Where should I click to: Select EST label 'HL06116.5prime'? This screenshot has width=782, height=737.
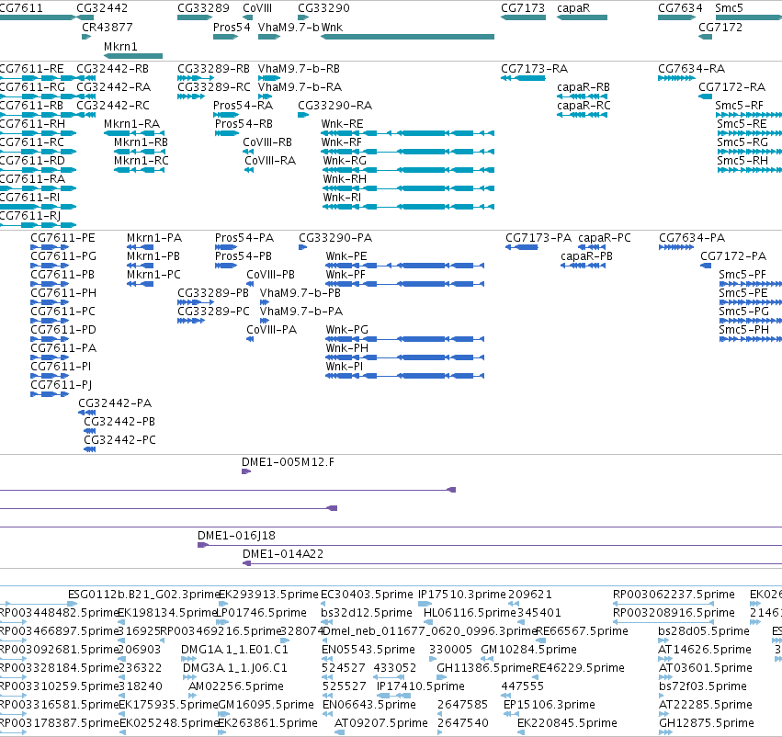pyautogui.click(x=470, y=613)
